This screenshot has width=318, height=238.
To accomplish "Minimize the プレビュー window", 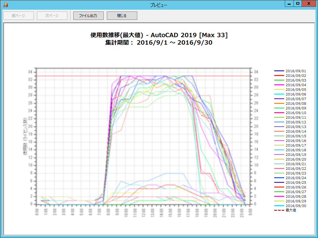I will point(289,4).
